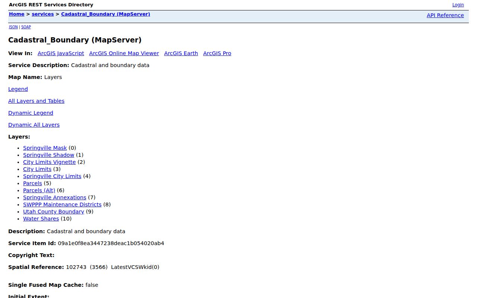Open Springville Annexations layer
477x298 pixels.
[x=54, y=197]
